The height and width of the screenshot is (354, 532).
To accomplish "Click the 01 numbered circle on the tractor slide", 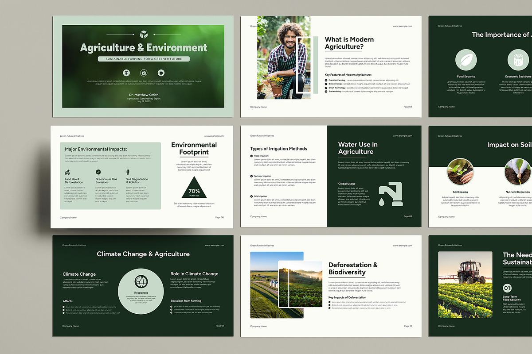I will (x=508, y=288).
